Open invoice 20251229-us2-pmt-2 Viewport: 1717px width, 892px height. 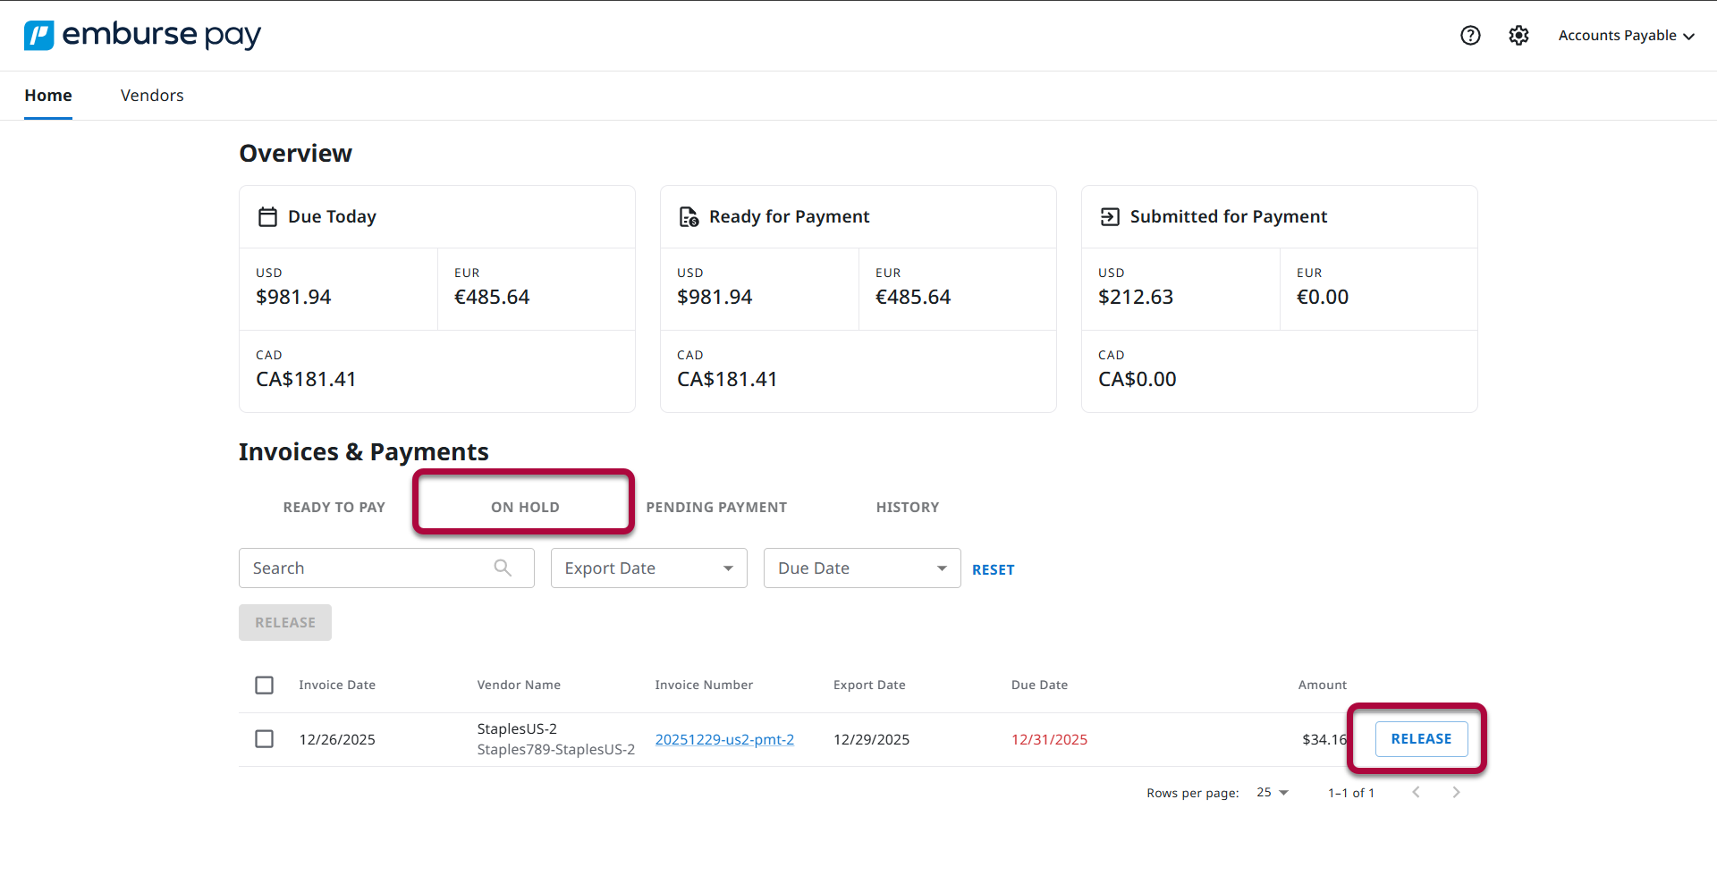pos(724,739)
